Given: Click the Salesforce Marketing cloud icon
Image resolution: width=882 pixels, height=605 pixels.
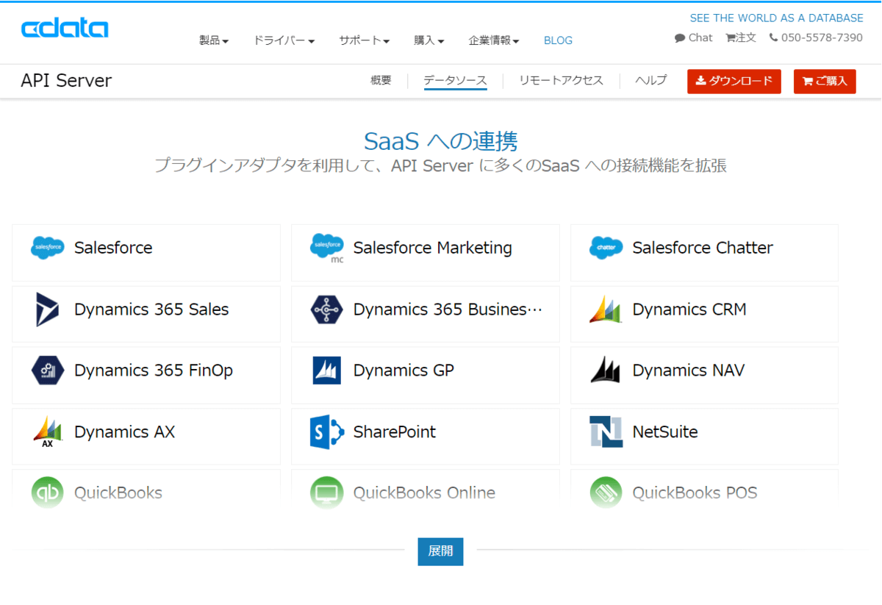Looking at the screenshot, I should coord(327,248).
